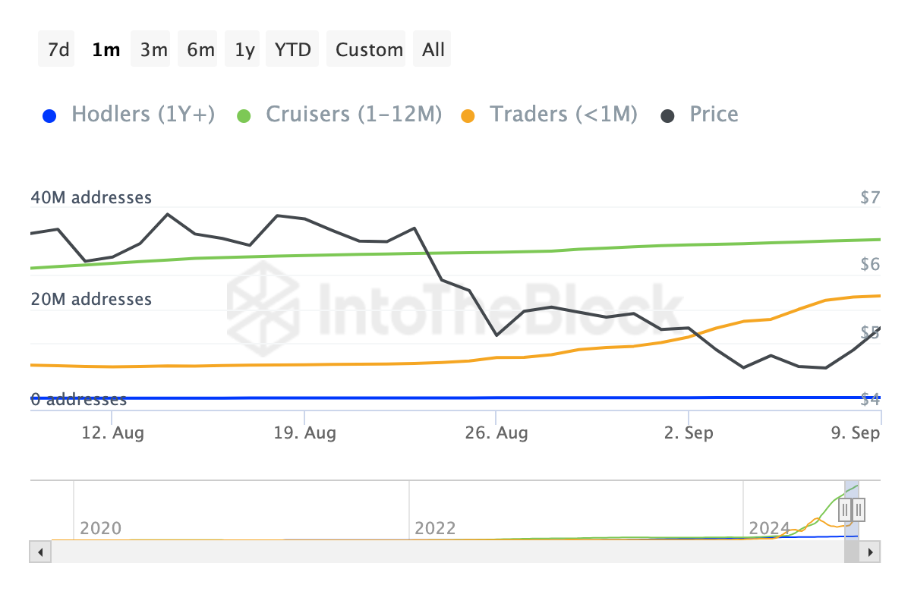
Task: Show All time data
Action: pos(433,50)
